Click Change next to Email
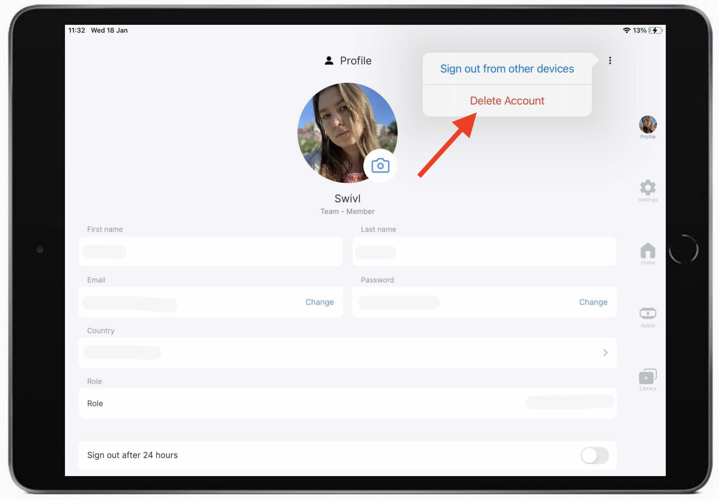The image size is (719, 500). point(319,302)
